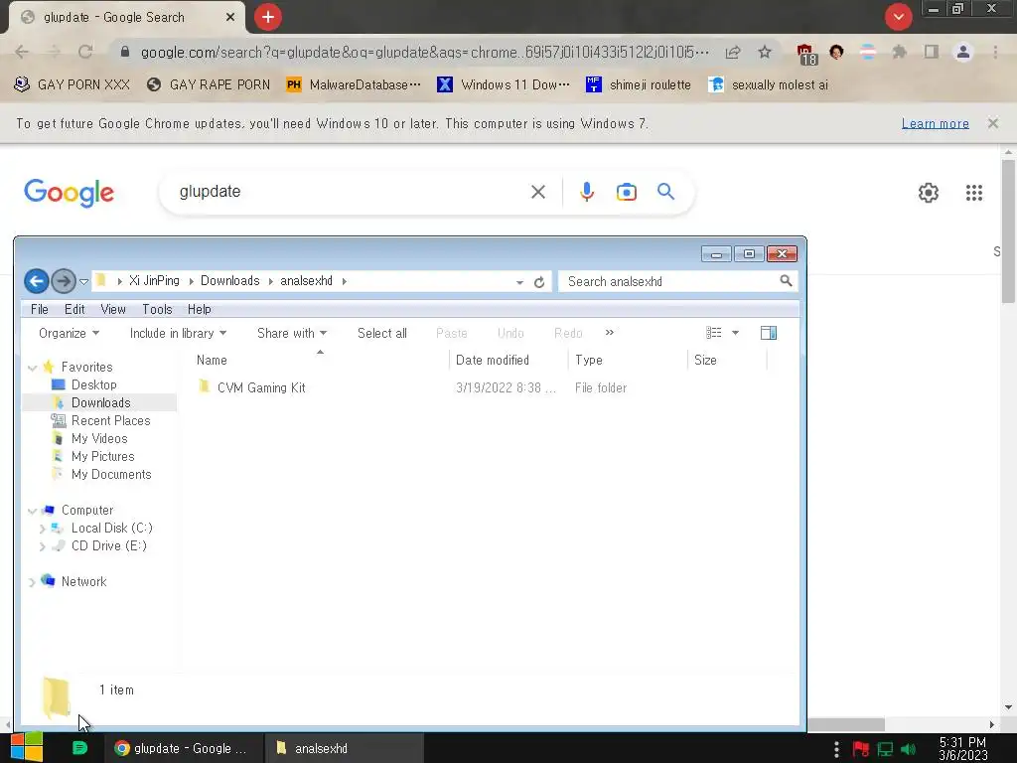Click the red flag tray icon

coord(861,750)
